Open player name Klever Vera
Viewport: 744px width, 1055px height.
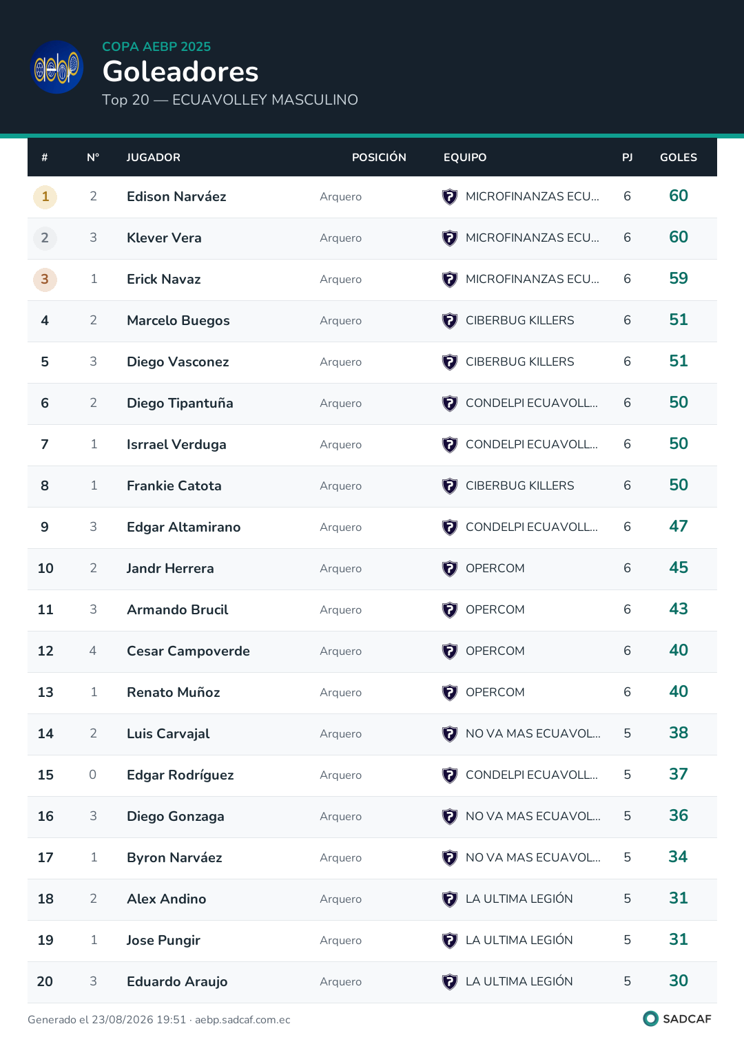[x=164, y=238]
